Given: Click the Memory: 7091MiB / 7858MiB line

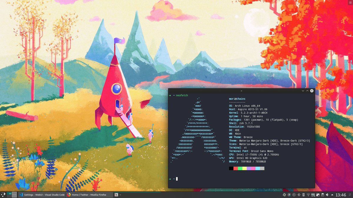Looking at the screenshot, I should tap(247, 162).
